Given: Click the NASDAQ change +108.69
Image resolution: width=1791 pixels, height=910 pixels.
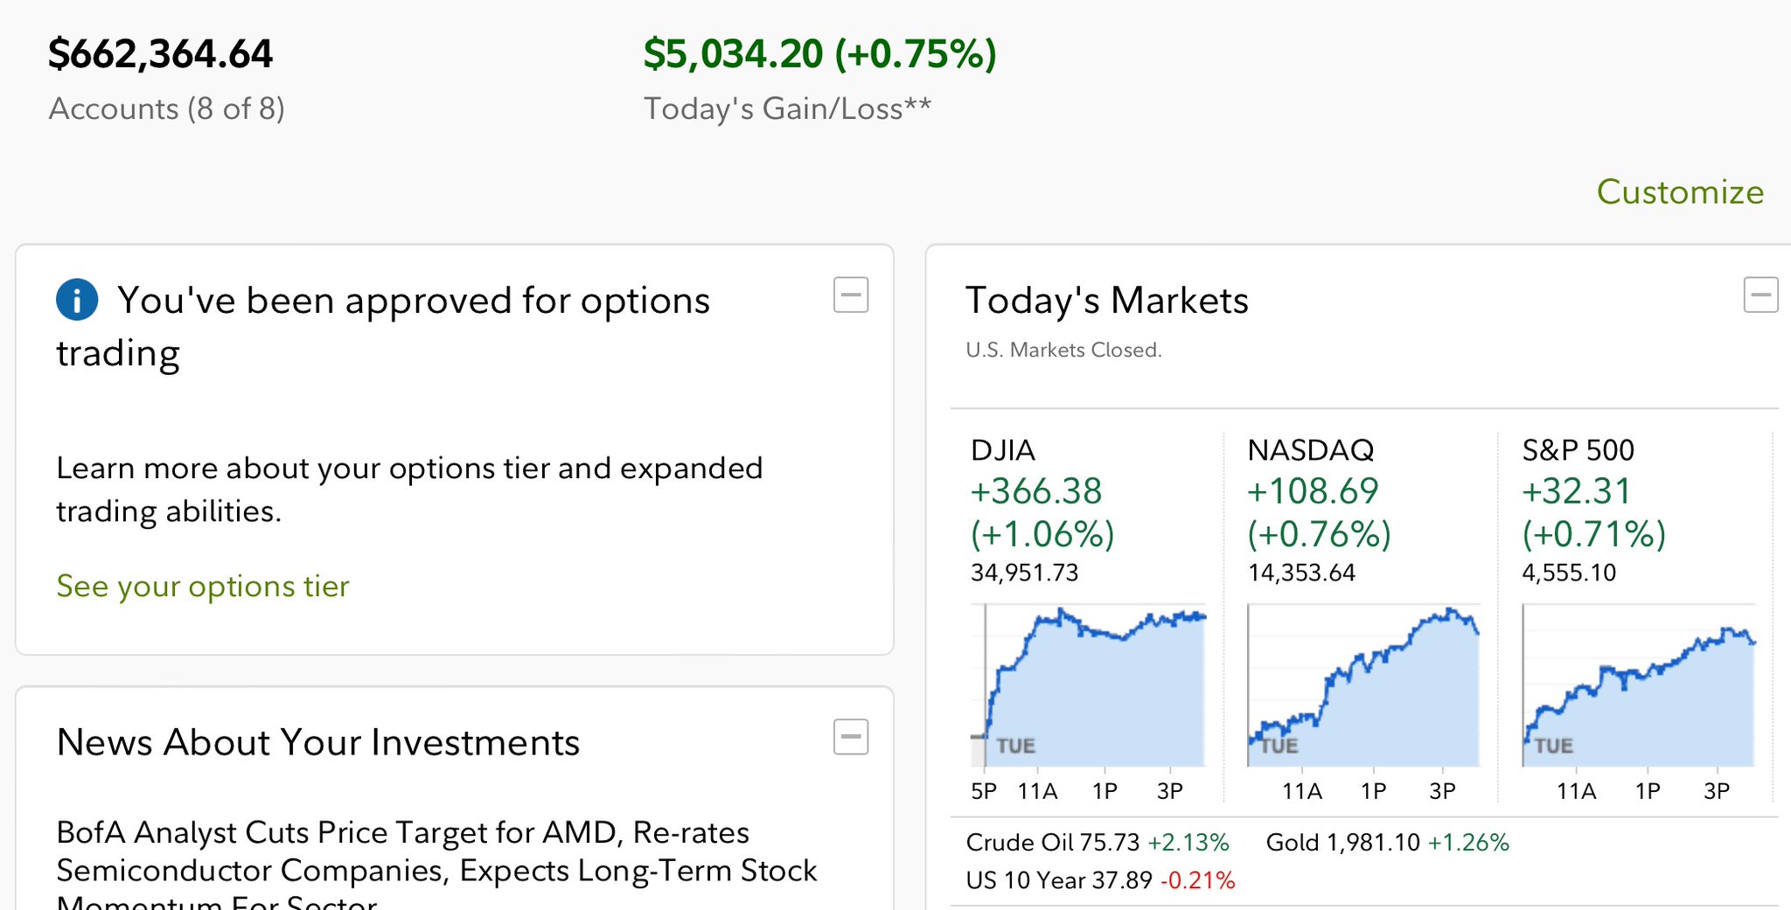Looking at the screenshot, I should 1313,491.
